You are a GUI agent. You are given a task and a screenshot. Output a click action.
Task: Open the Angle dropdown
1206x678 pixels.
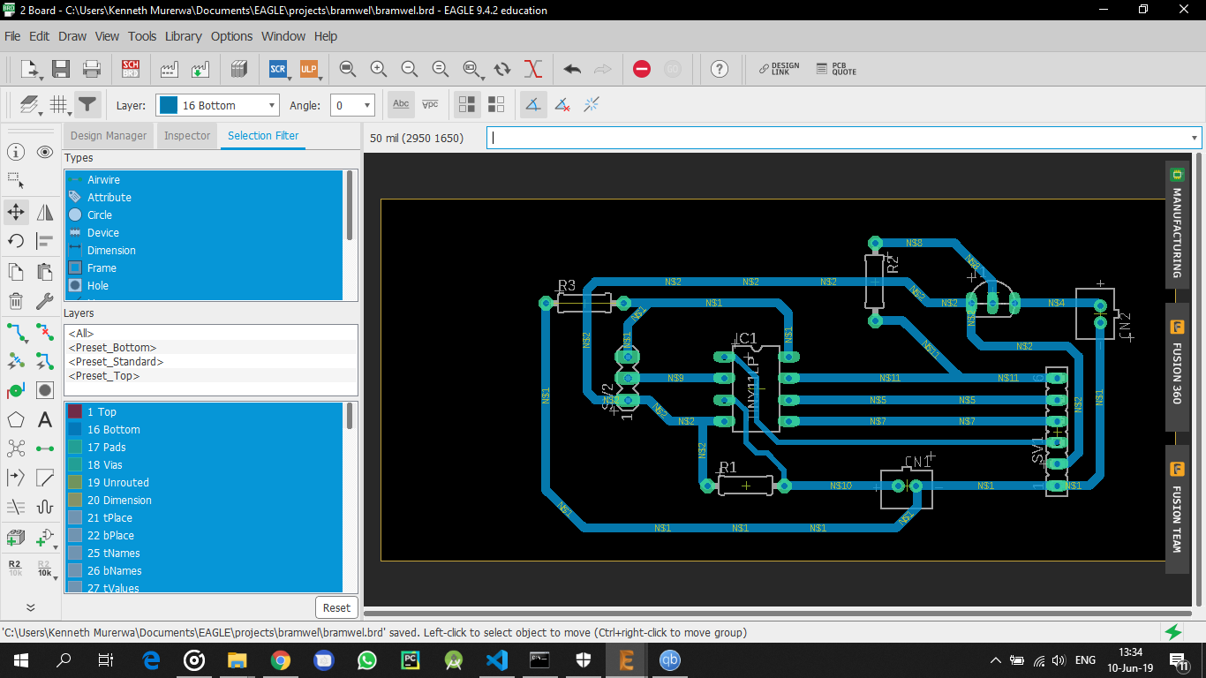coord(352,105)
